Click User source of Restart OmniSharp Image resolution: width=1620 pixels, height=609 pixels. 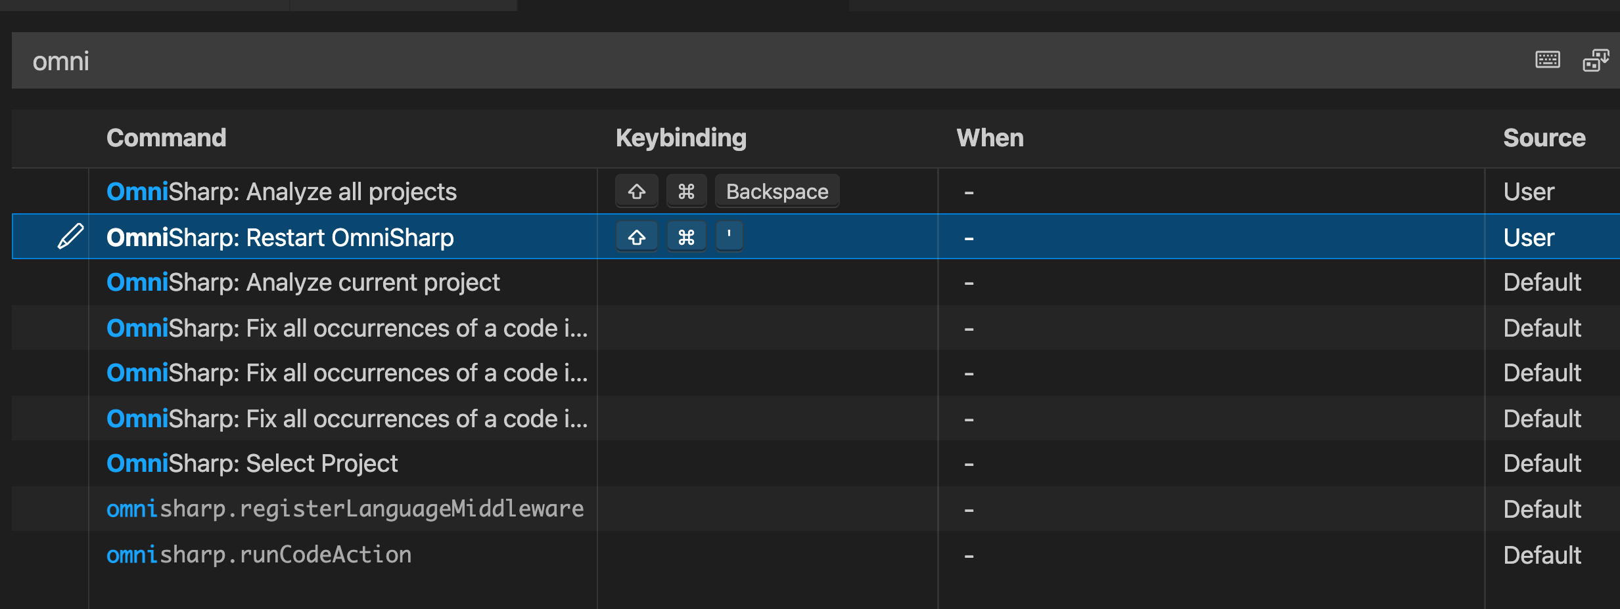click(1529, 238)
